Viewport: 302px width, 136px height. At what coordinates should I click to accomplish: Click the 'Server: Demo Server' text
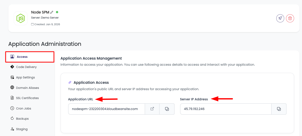point(45,18)
